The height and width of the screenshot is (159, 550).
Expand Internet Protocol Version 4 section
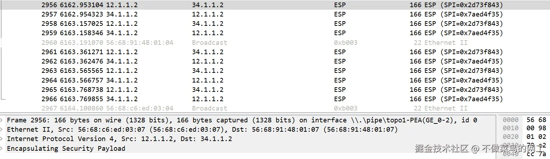pyautogui.click(x=3, y=139)
